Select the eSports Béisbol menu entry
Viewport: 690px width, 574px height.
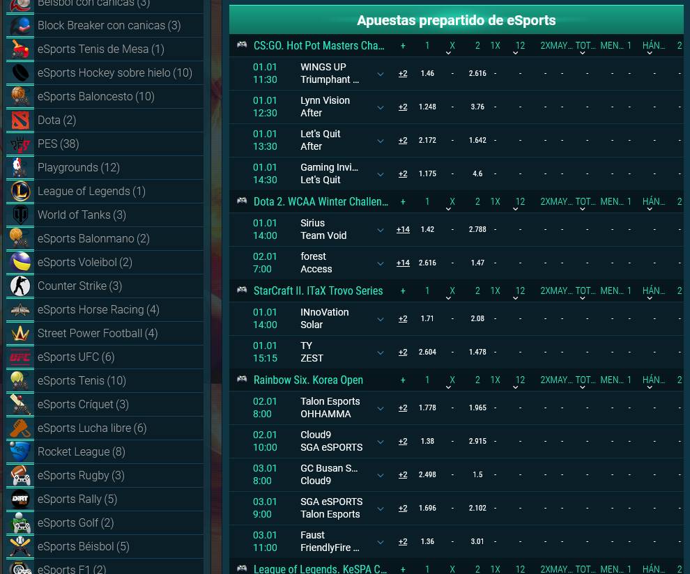coord(20,546)
